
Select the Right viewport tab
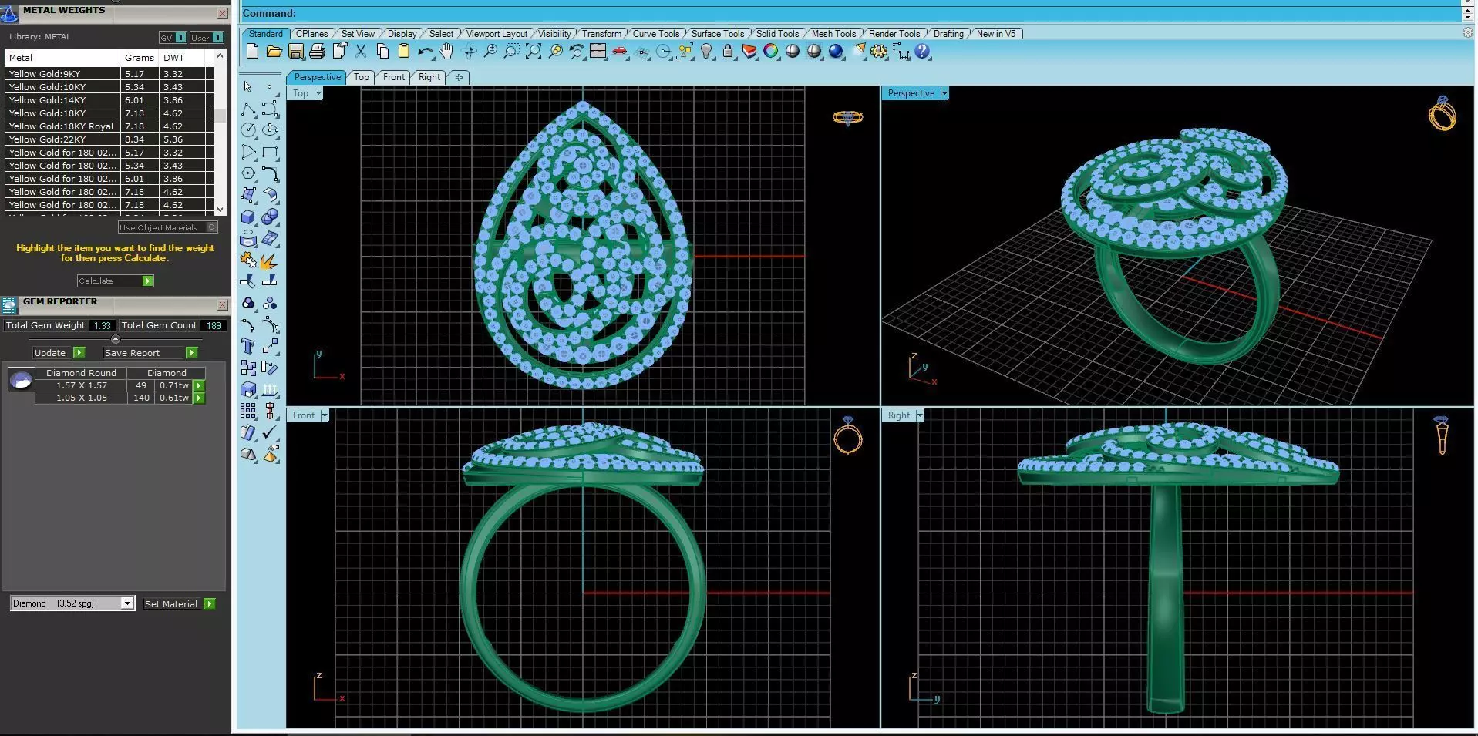click(x=429, y=77)
